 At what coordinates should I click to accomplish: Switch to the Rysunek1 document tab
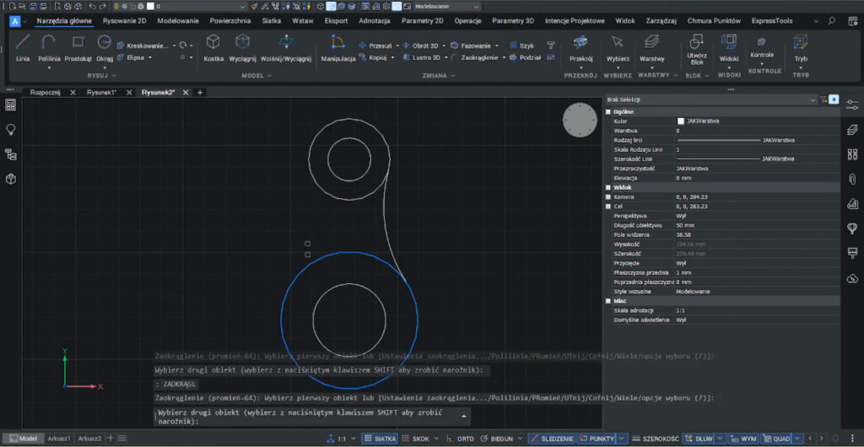[x=102, y=93]
